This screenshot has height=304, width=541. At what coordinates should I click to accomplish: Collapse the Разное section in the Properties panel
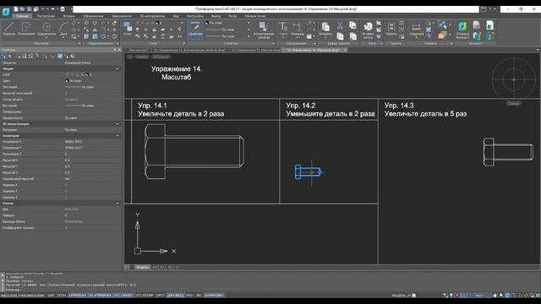(117, 204)
